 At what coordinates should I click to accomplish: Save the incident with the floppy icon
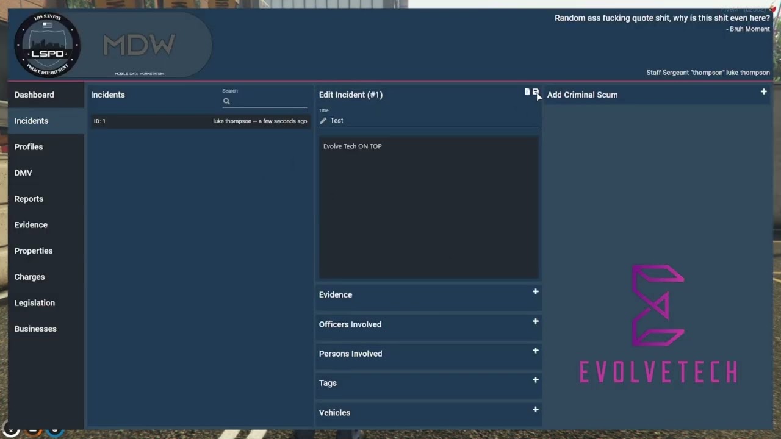(535, 92)
